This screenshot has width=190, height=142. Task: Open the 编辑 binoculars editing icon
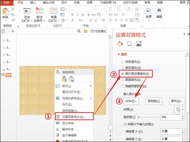(x=159, y=11)
